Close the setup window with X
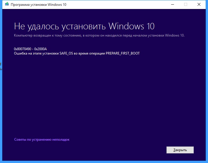Image resolution: width=208 pixels, height=163 pixels. click(x=199, y=5)
